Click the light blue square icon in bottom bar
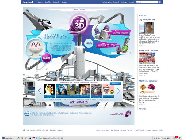This screenshot has height=140, width=184. click(x=37, y=138)
